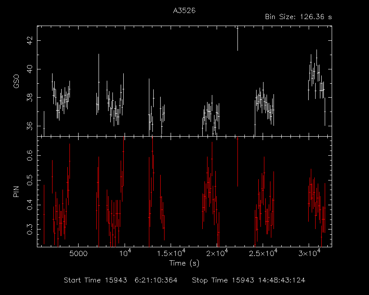Click the GSO axis value 40

pyautogui.click(x=30, y=69)
